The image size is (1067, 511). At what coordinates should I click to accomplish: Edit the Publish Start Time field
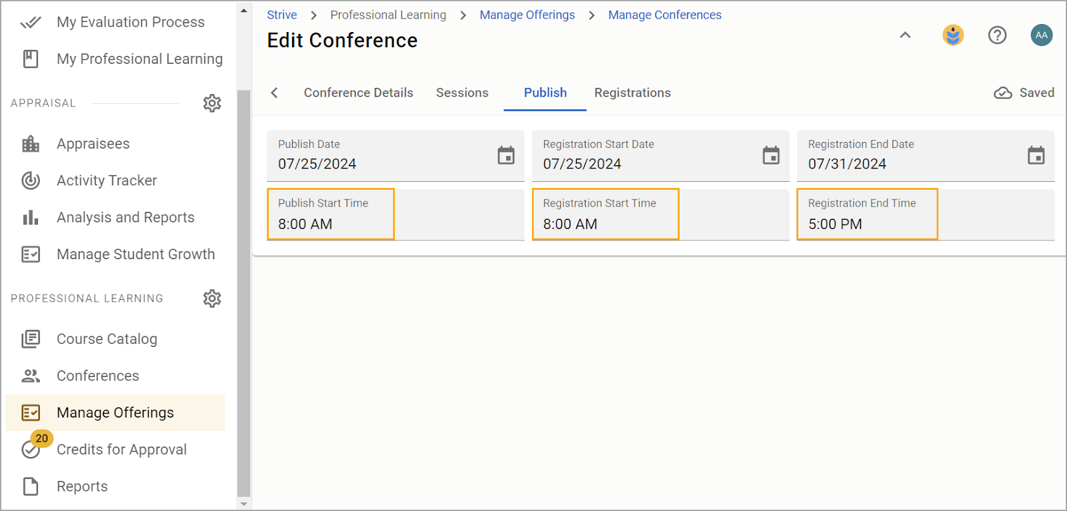click(395, 215)
